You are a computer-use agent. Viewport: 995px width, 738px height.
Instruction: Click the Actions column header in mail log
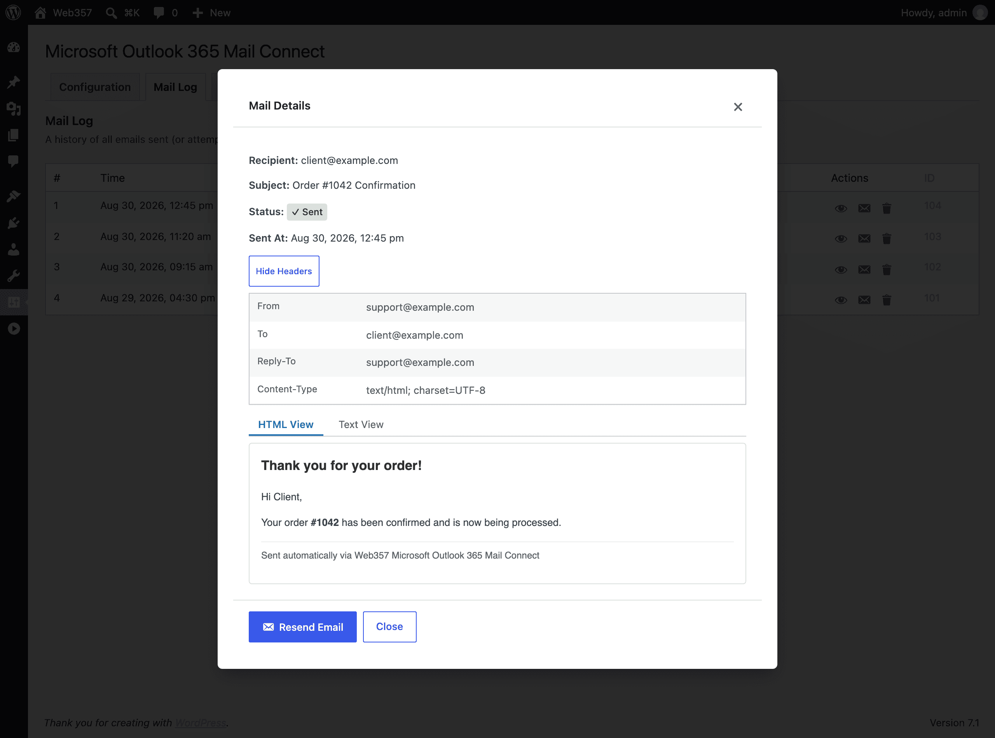849,178
